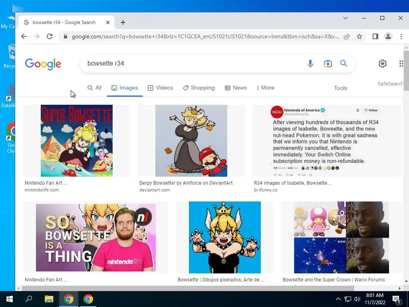Open File Explorer from the taskbar
Viewport: 409px width, 307px height.
coord(49,299)
